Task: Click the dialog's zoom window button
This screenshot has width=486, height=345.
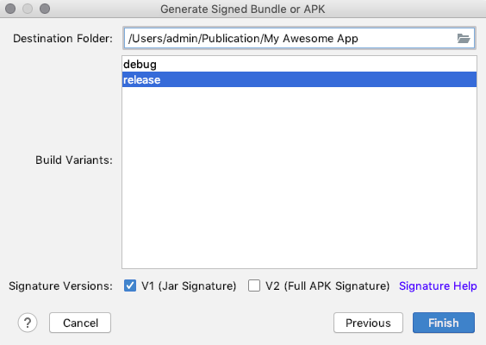Action: tap(45, 9)
